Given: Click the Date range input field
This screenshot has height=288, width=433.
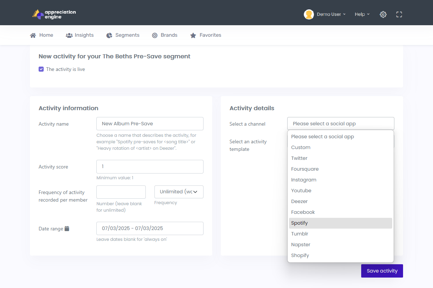Looking at the screenshot, I should coord(150,228).
